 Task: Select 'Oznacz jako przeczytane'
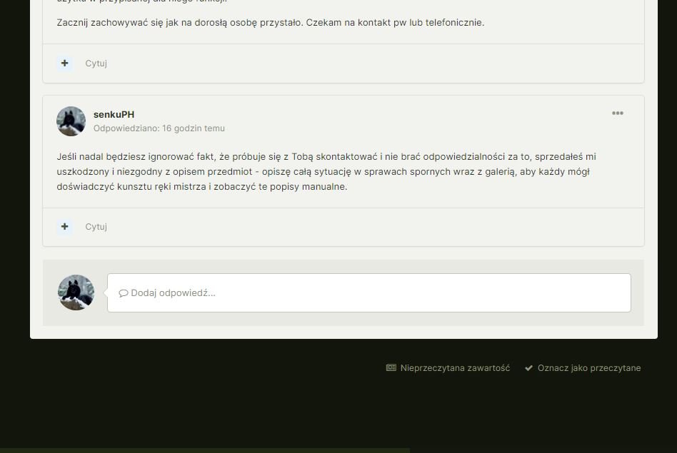click(588, 368)
